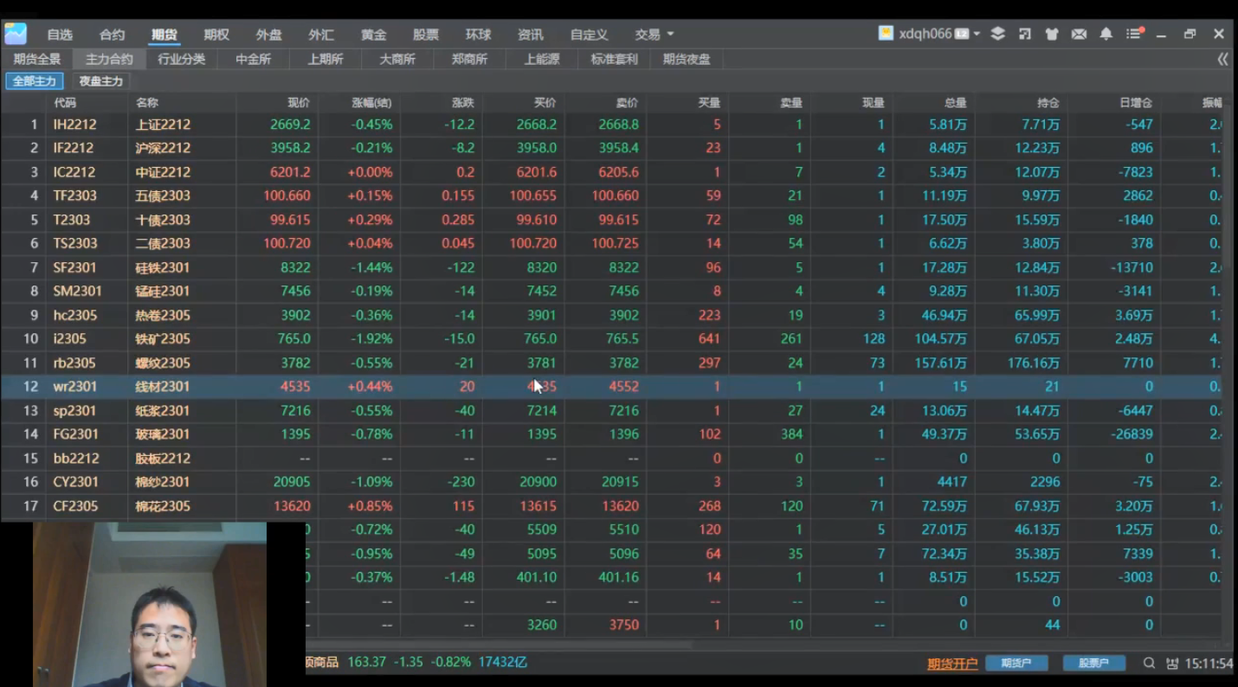Switch to the 期权 top menu tab
Image resolution: width=1238 pixels, height=687 pixels.
click(x=216, y=35)
